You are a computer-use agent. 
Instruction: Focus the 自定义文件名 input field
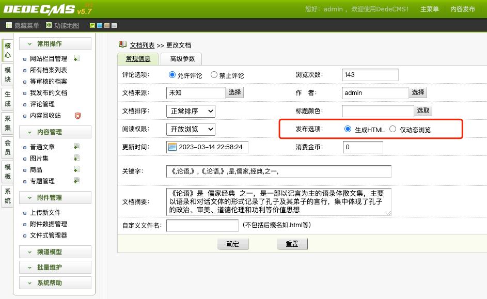[202, 226]
